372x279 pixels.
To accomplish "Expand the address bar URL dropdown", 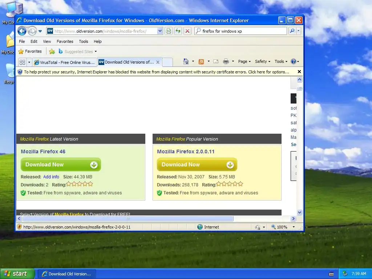I will pos(160,31).
